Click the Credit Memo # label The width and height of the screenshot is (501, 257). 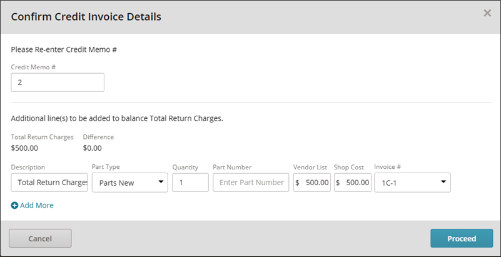point(33,66)
